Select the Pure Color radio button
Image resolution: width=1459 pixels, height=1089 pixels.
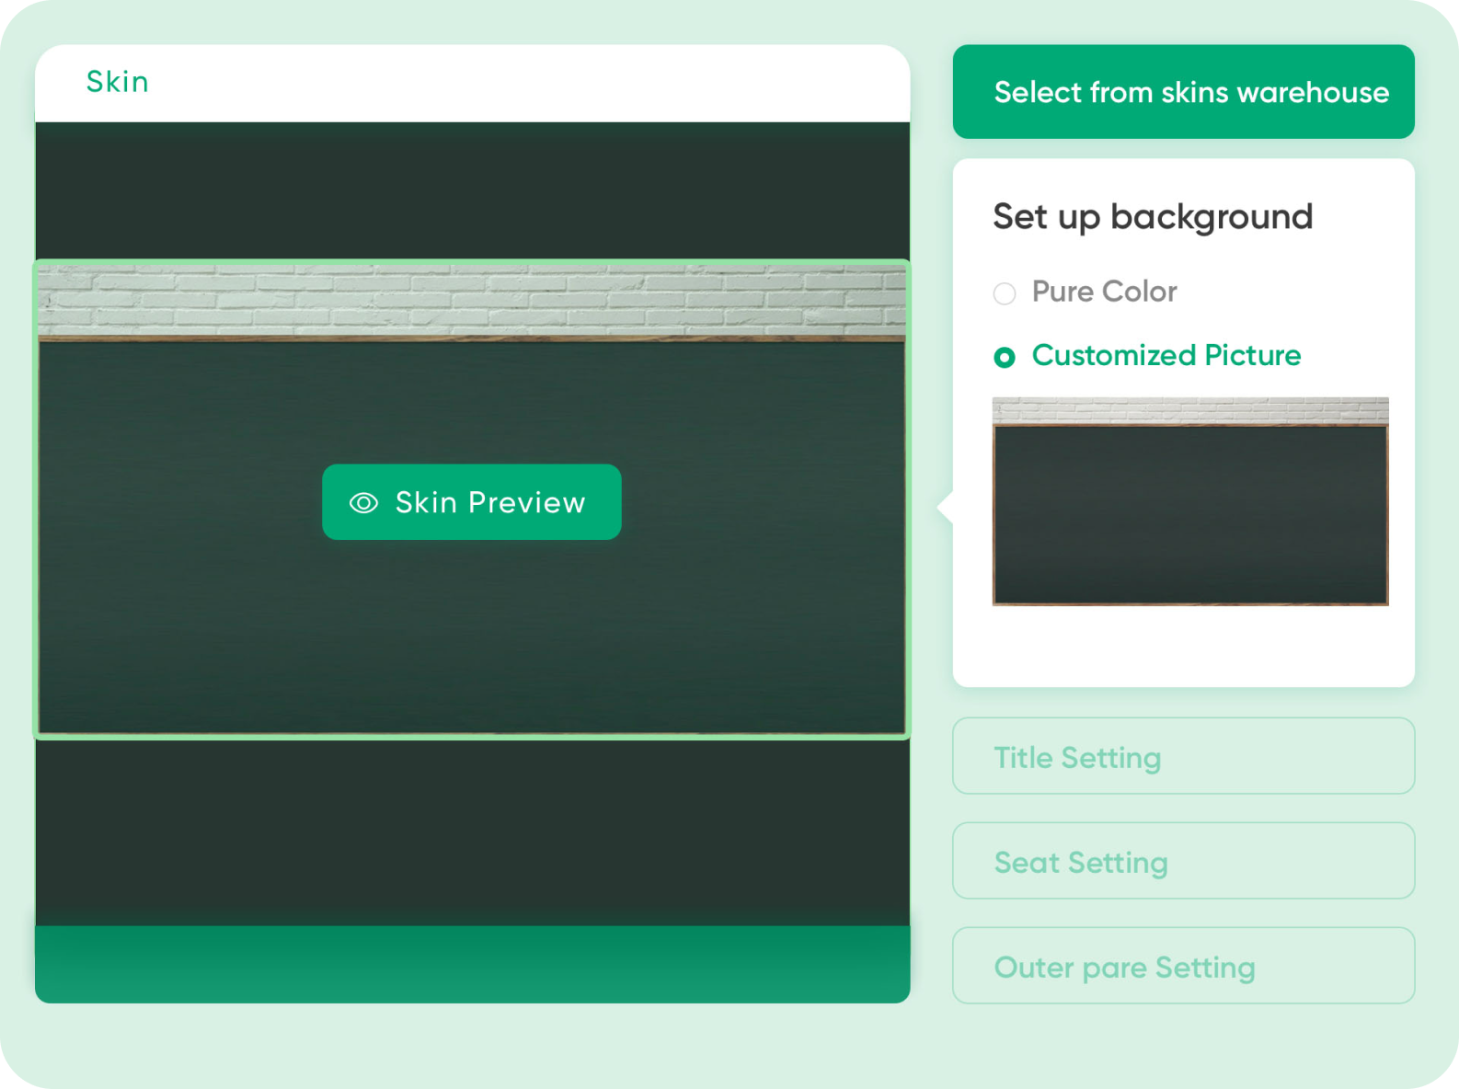click(x=1005, y=293)
